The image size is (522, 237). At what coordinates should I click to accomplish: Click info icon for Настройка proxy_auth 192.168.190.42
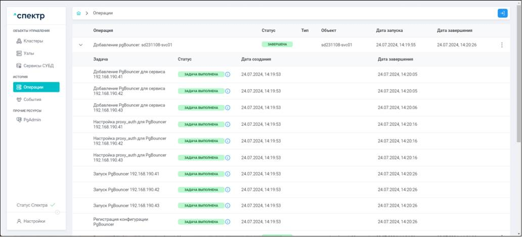click(x=228, y=141)
